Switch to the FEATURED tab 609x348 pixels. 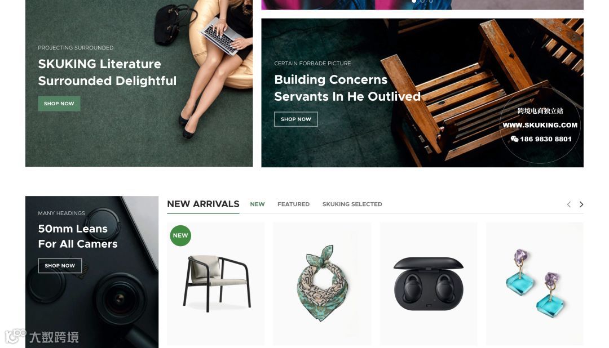click(x=293, y=204)
